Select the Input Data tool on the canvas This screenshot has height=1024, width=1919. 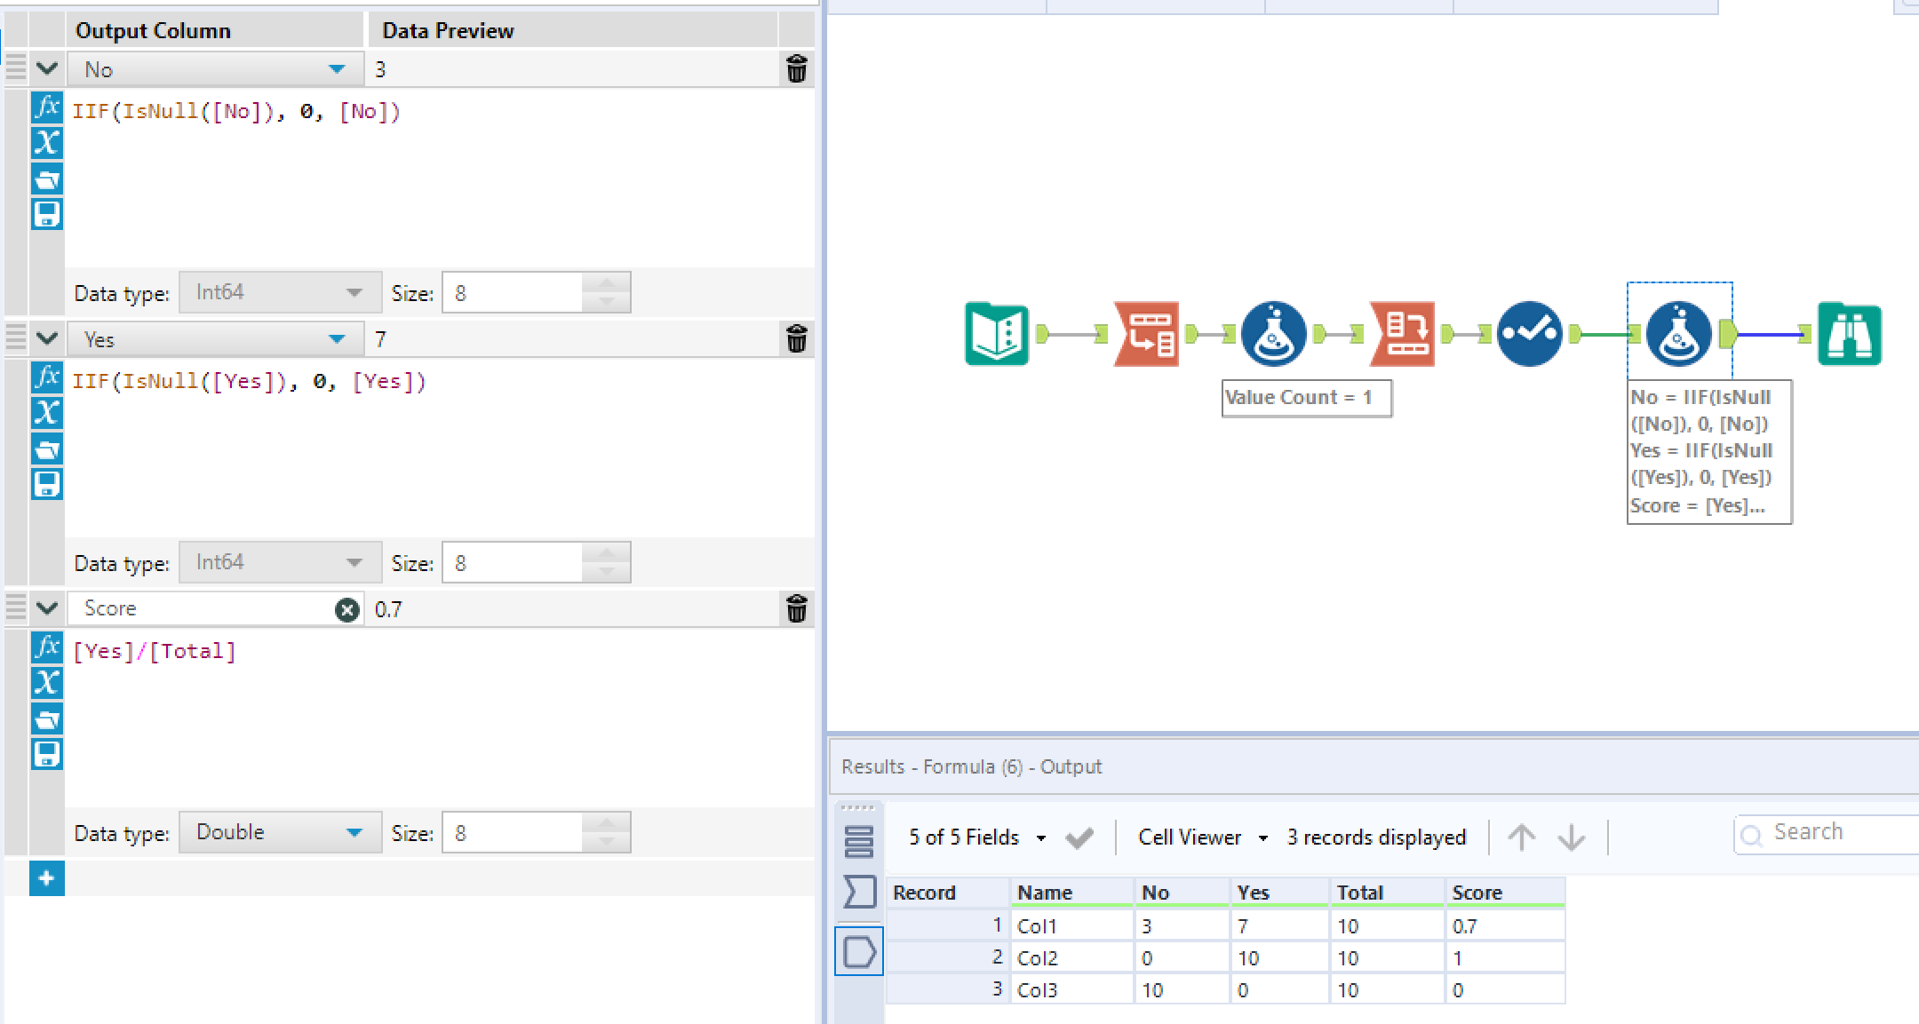(x=997, y=335)
